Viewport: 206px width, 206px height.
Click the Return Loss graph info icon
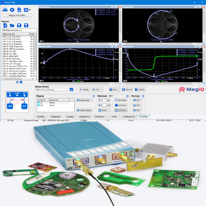click(112, 47)
